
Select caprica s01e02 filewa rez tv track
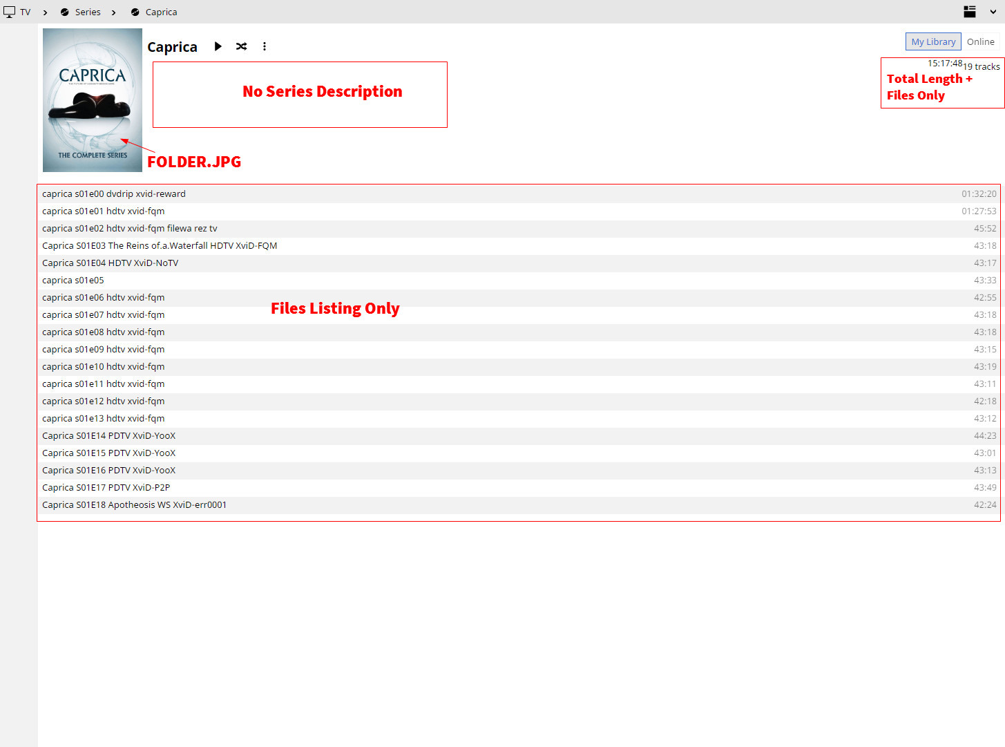(129, 229)
